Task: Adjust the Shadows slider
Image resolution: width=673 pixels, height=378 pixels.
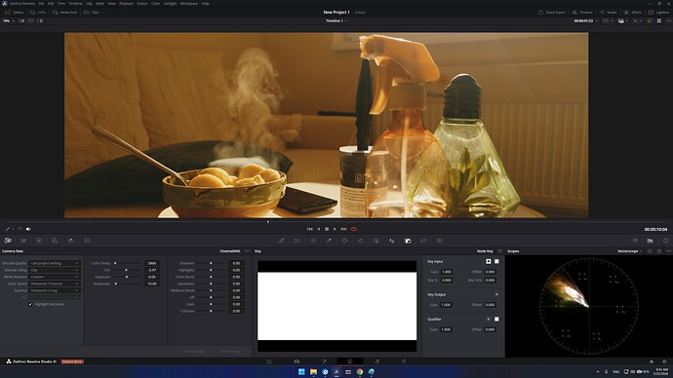Action: (x=212, y=263)
